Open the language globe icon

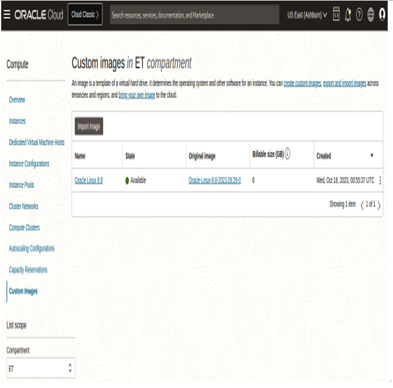(371, 15)
